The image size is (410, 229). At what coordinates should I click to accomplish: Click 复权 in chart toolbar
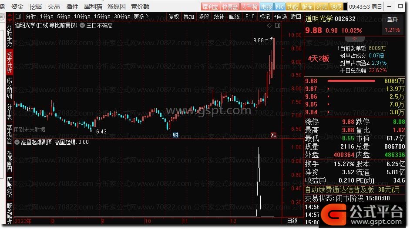pyautogui.click(x=174, y=17)
